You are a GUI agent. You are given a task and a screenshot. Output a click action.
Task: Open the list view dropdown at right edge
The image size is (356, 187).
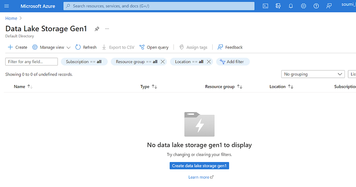(352, 74)
